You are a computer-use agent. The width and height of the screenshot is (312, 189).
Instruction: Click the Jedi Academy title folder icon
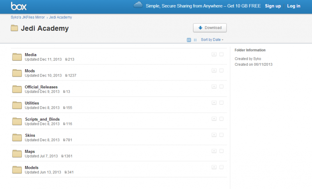pyautogui.click(x=14, y=28)
